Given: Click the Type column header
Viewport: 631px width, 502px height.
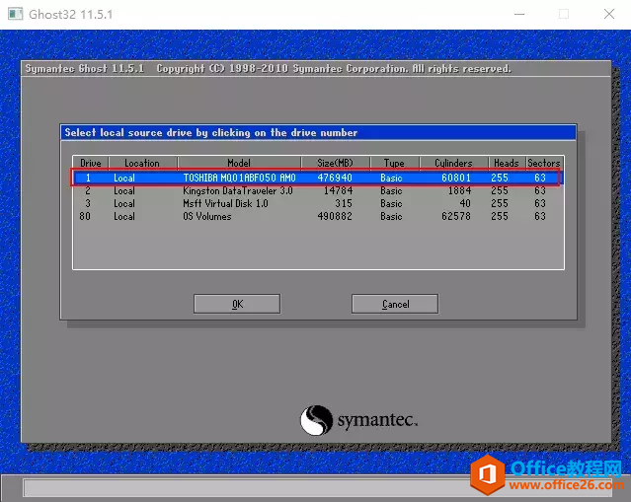Looking at the screenshot, I should (x=394, y=163).
